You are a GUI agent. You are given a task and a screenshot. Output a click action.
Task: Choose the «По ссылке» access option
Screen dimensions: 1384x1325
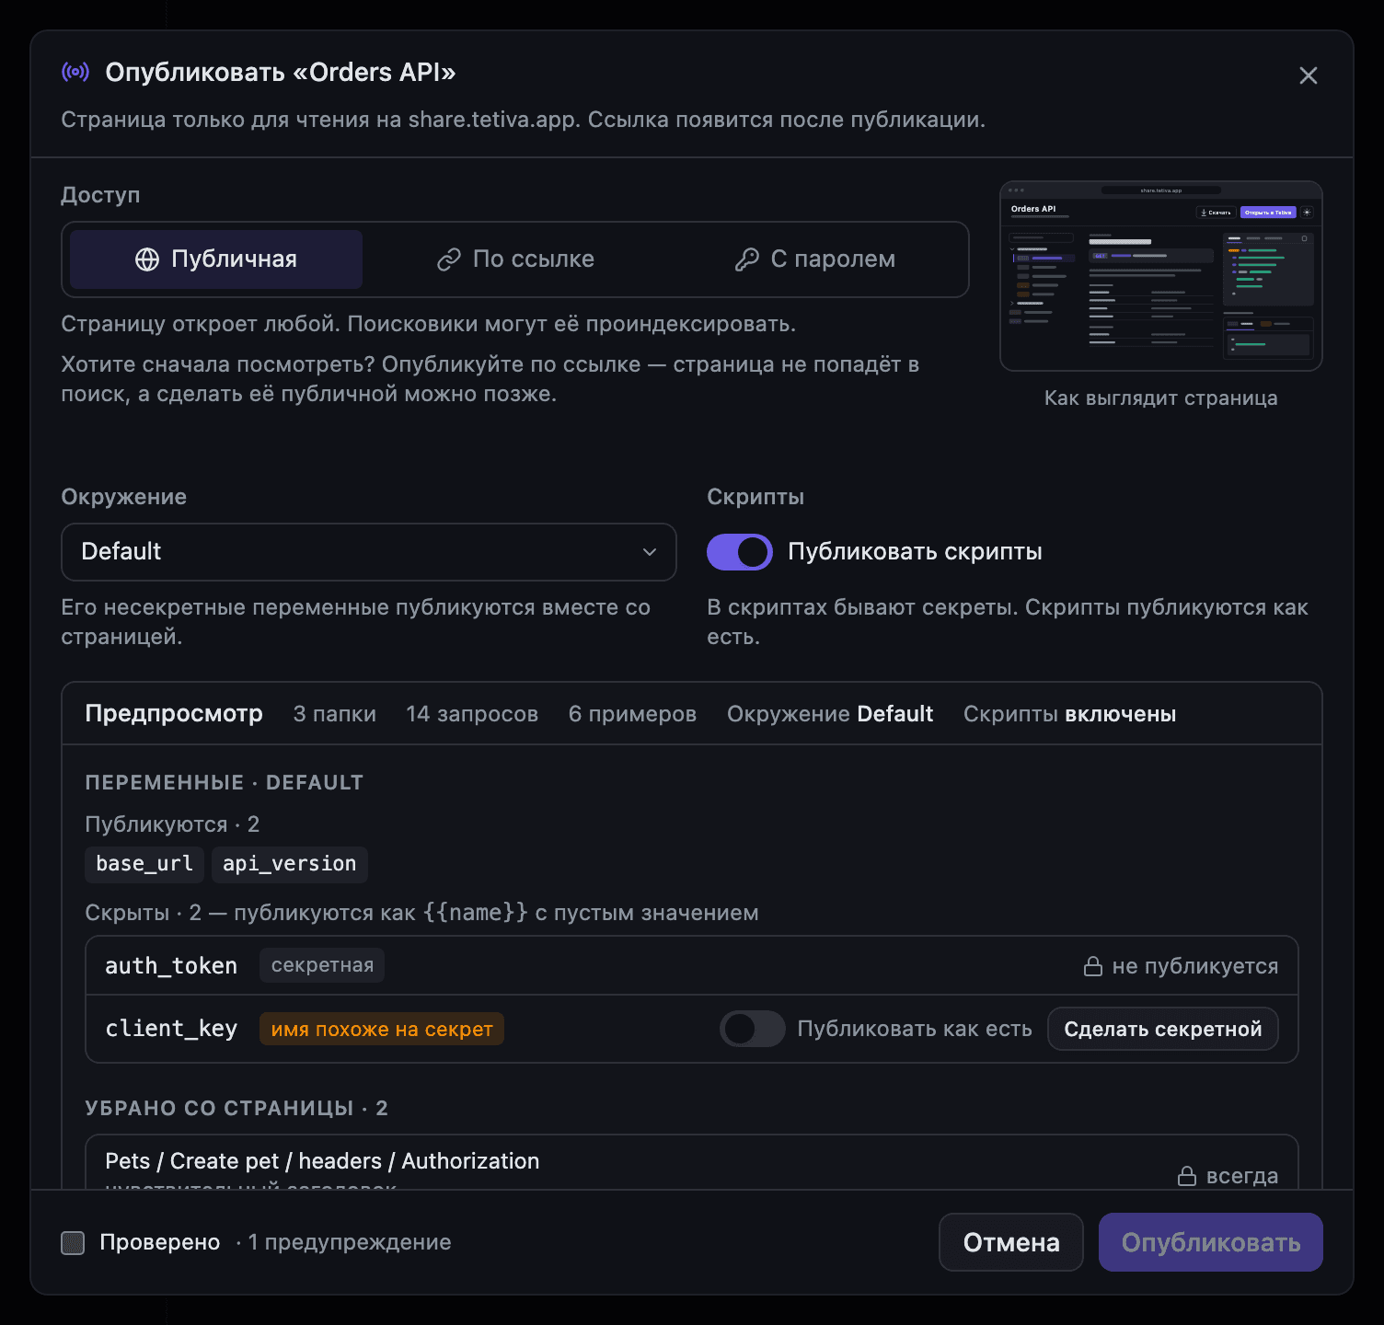tap(515, 259)
